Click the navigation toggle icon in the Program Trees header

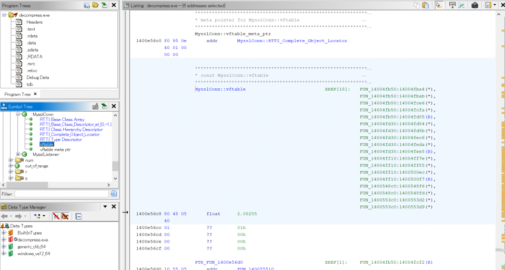tap(104, 5)
